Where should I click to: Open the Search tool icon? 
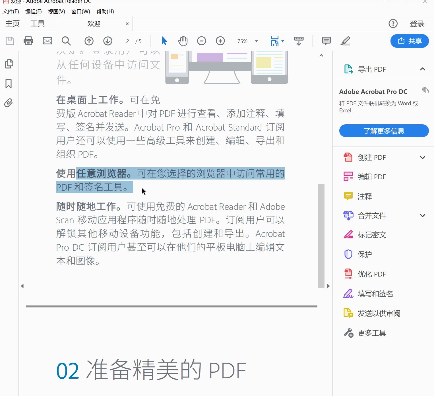[x=66, y=41]
